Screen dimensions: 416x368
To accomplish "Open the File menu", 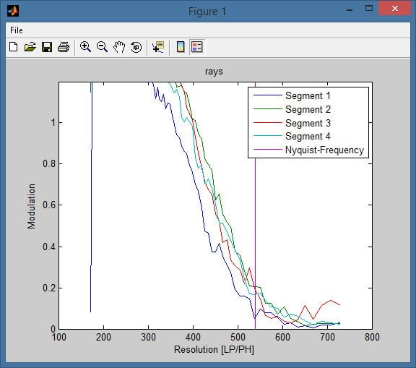I will tap(17, 30).
